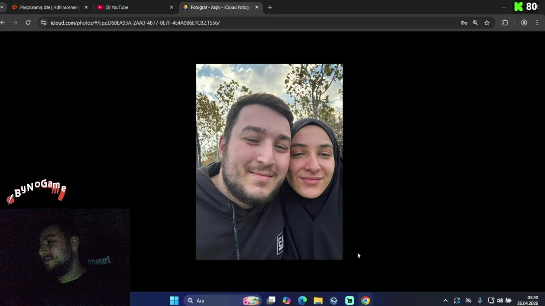Click the Google Chrome taskbar icon
The height and width of the screenshot is (306, 545).
pos(366,300)
